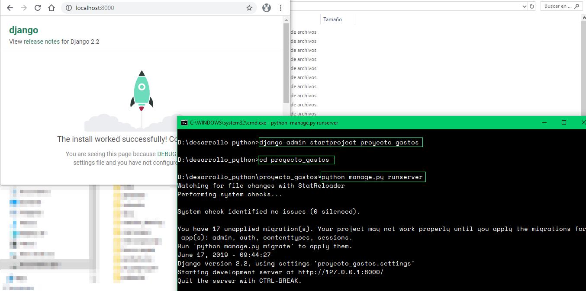Viewport: 586px width, 291px height.
Task: Click 'Performing system checks...' line
Action: click(x=230, y=194)
